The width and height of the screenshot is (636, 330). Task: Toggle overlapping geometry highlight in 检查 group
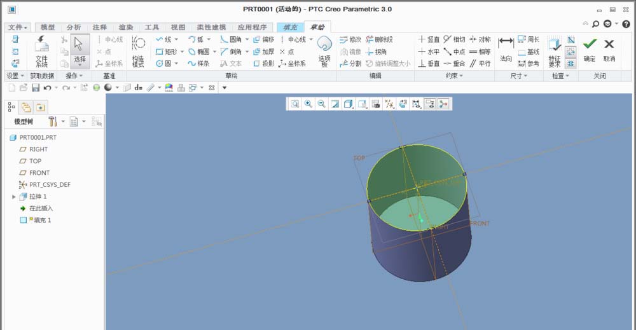(x=570, y=39)
